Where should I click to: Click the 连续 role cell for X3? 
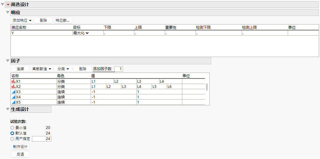click(73, 92)
